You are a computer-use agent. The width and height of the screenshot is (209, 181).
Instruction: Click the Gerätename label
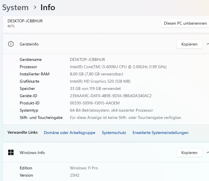tap(31, 59)
